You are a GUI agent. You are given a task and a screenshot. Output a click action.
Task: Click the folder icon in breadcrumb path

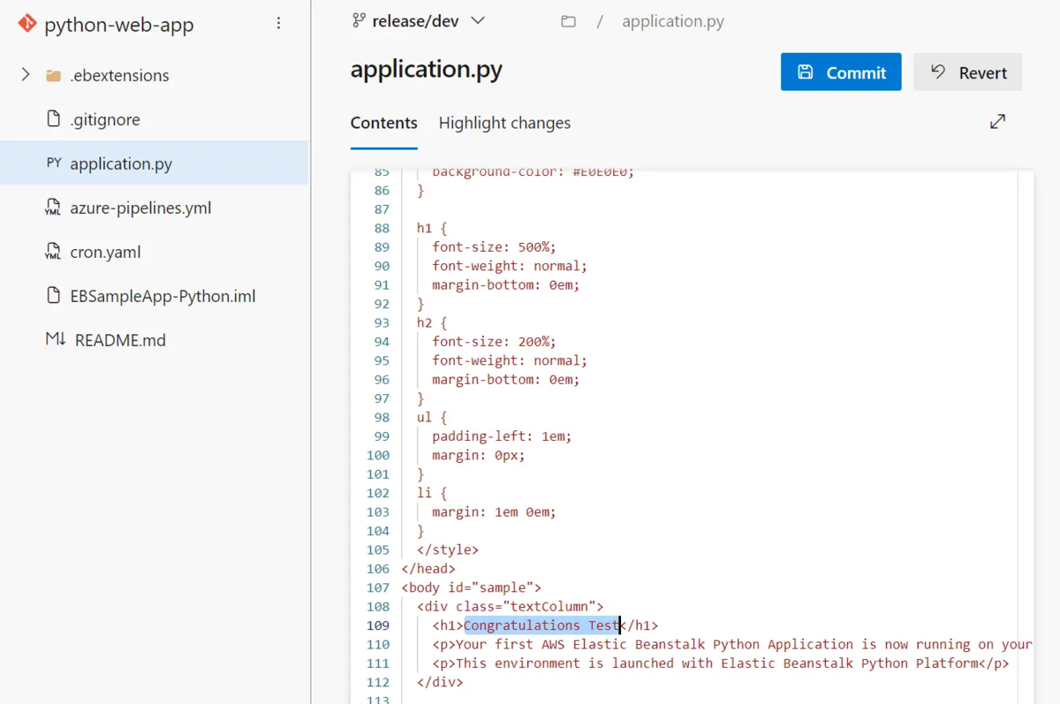[x=568, y=21]
